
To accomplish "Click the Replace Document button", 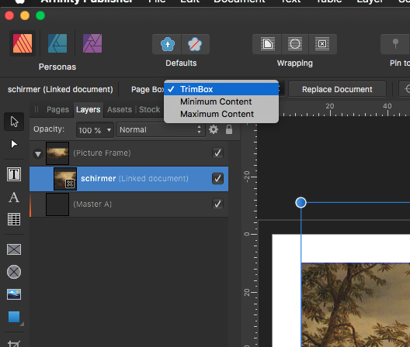I will (337, 90).
